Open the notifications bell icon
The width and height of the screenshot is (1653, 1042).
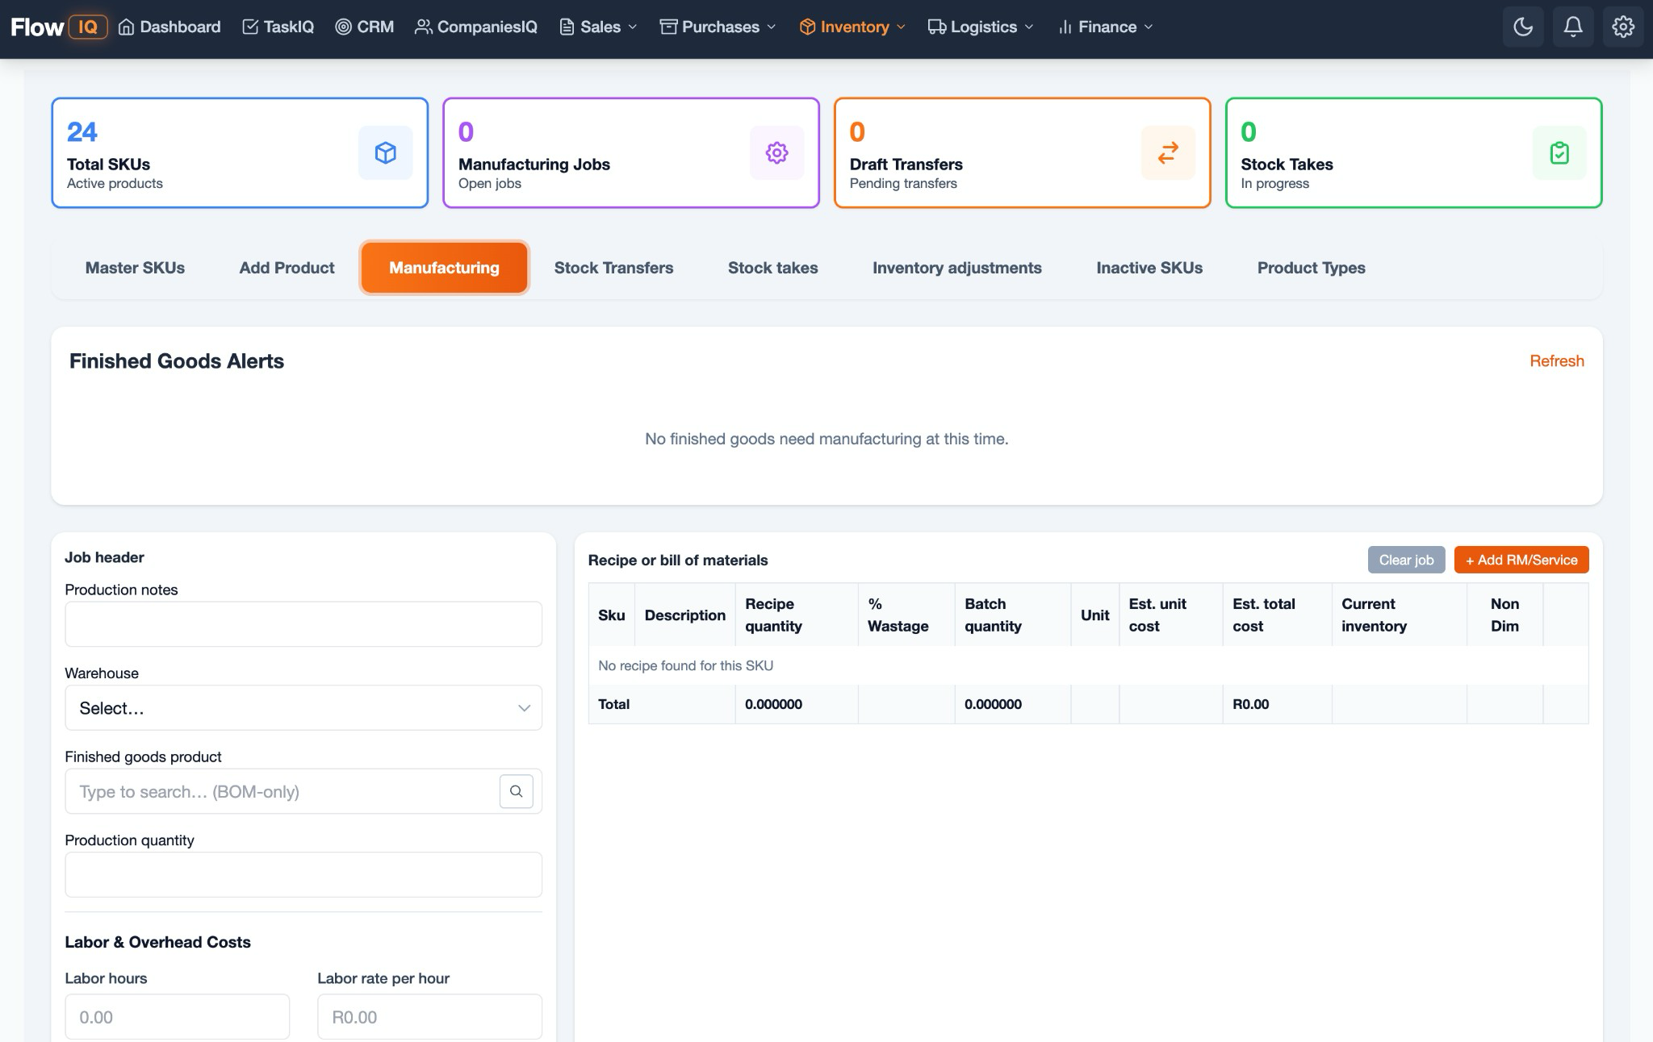click(1572, 26)
